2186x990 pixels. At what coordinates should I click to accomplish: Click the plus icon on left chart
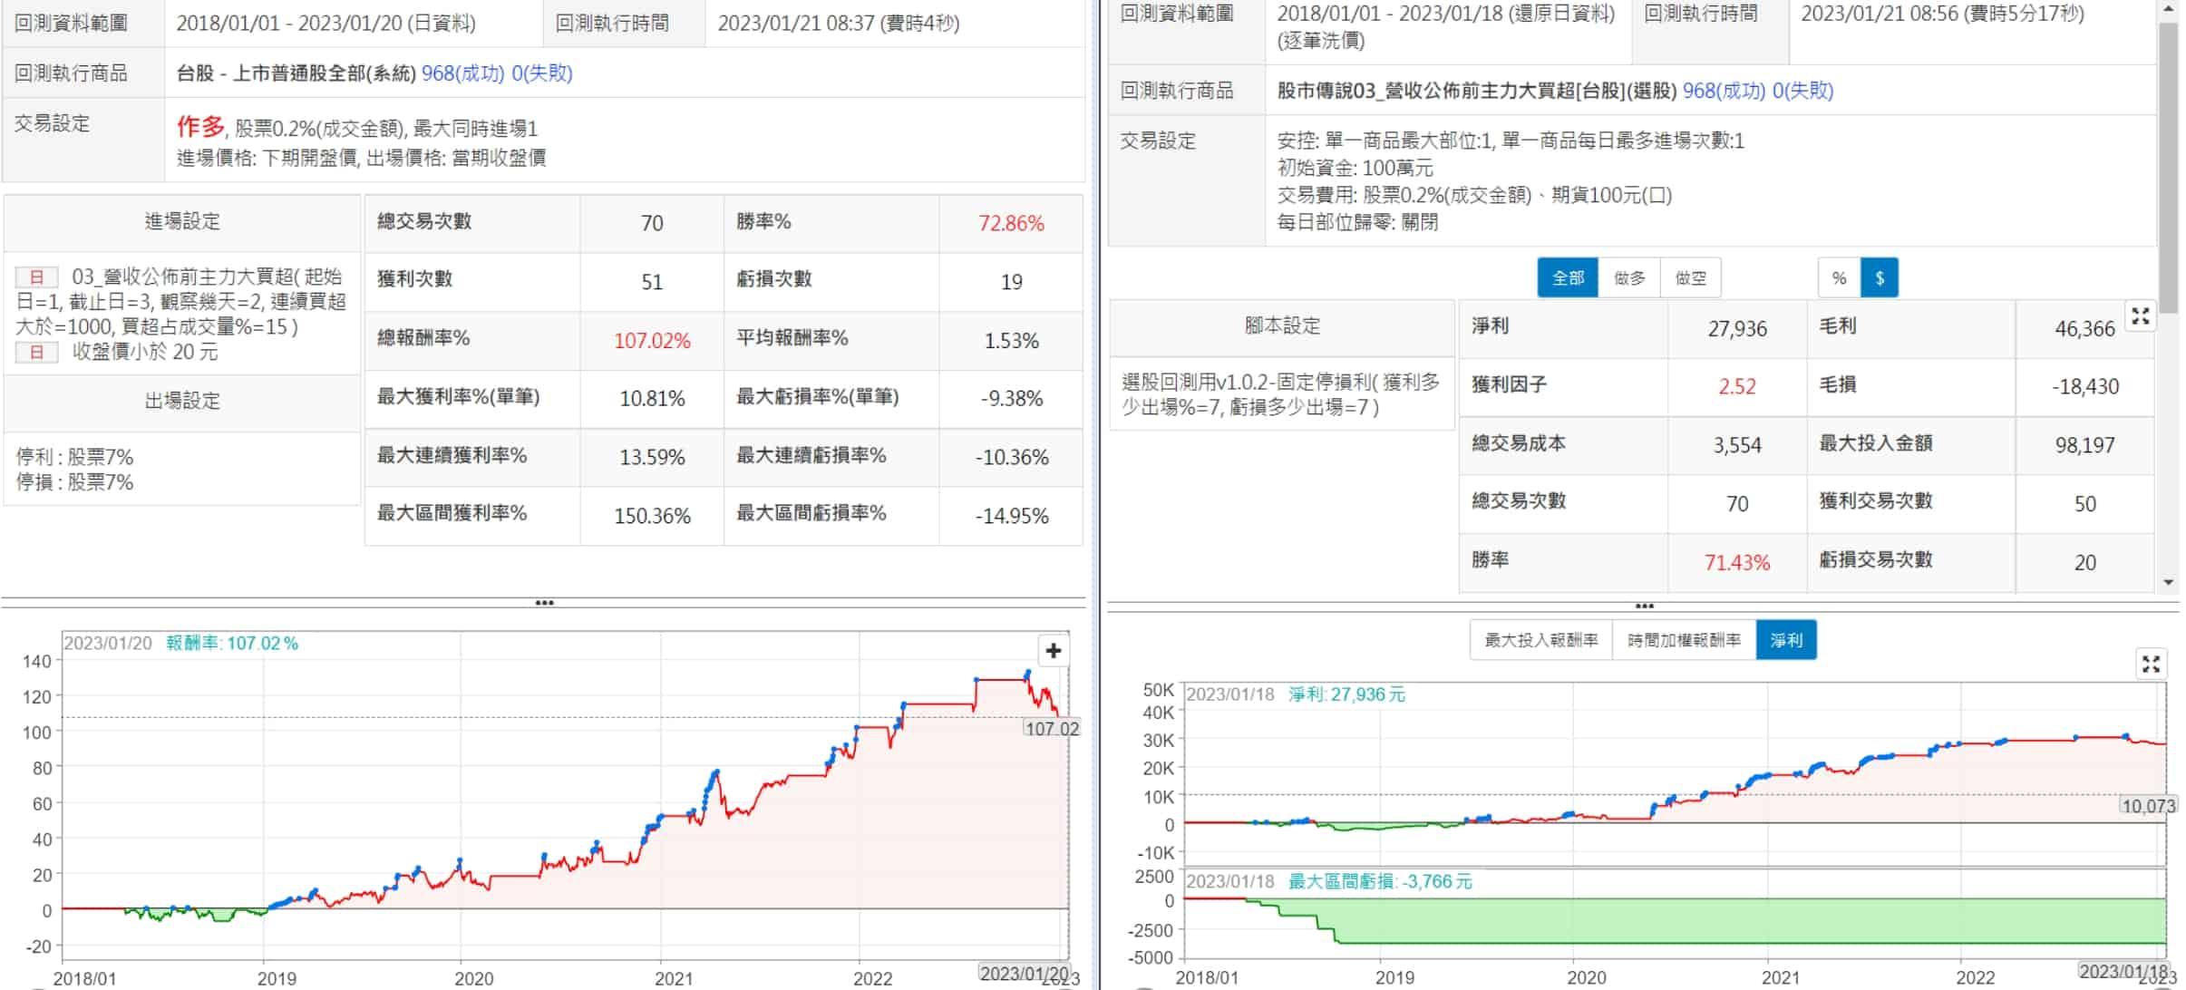(x=1053, y=651)
